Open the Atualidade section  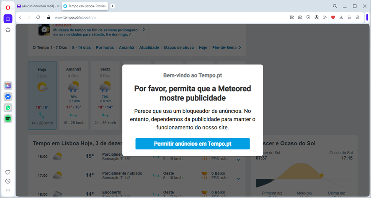pos(149,48)
